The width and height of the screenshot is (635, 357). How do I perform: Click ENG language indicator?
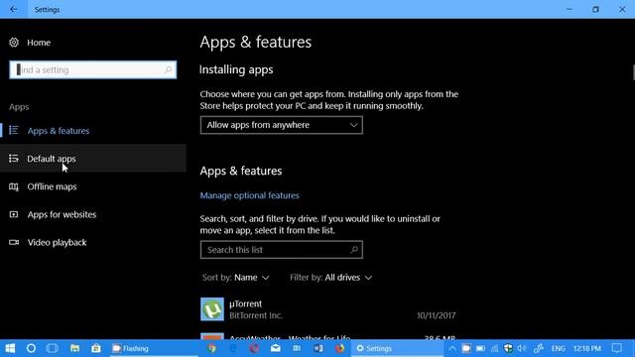coord(558,348)
